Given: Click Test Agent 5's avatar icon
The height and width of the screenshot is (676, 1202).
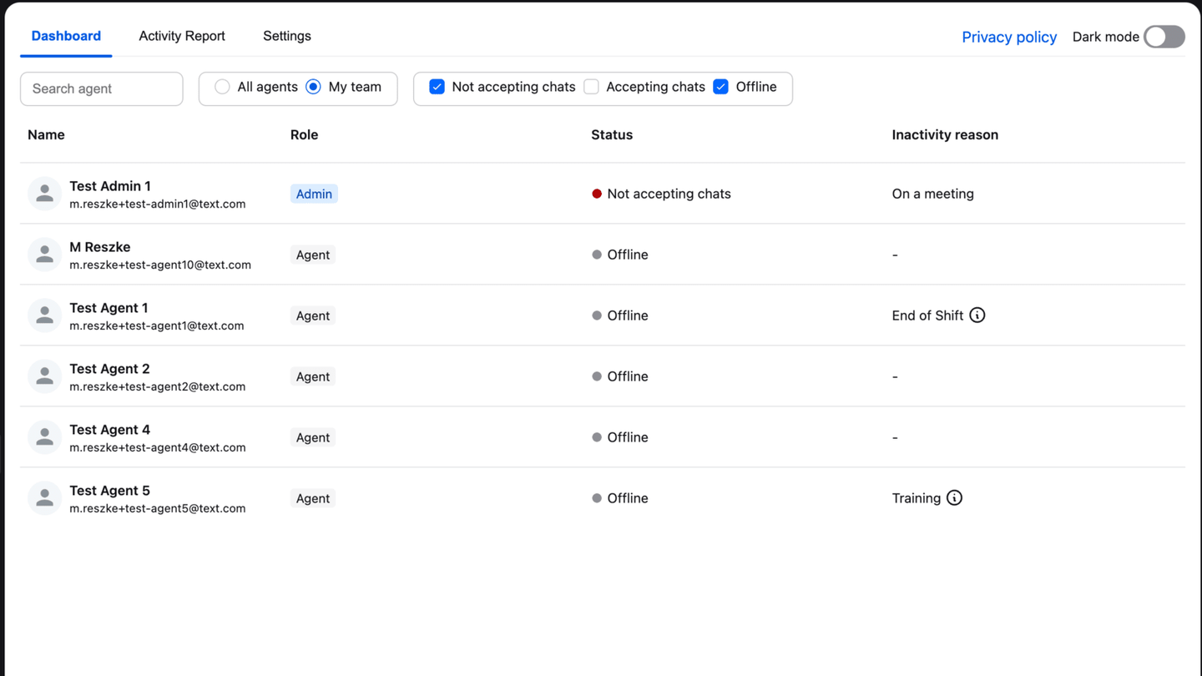Looking at the screenshot, I should coord(45,498).
